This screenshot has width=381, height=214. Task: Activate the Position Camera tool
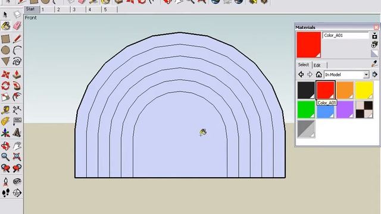click(x=5, y=181)
